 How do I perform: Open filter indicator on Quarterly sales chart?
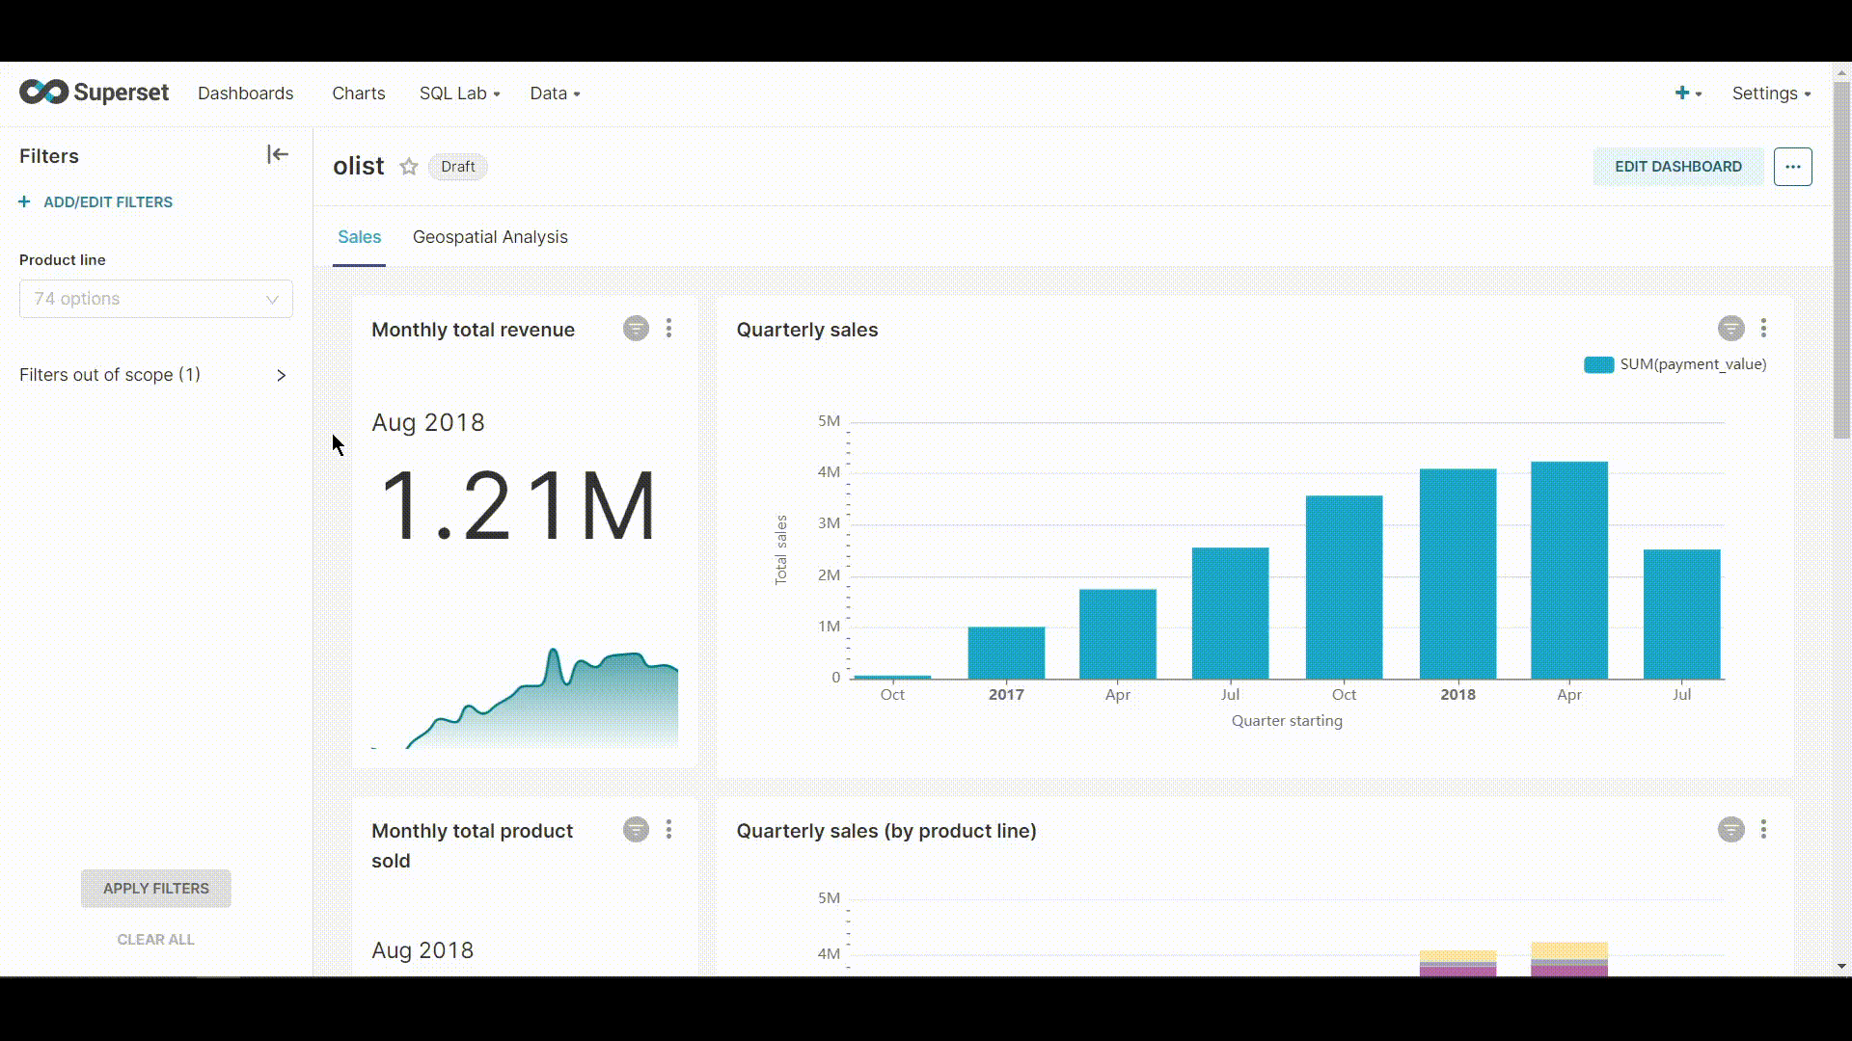tap(1730, 329)
